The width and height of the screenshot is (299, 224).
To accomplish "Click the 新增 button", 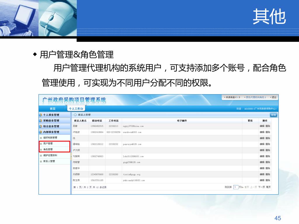I will point(273,115).
